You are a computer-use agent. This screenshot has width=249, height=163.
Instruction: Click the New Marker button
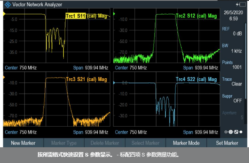pyautogui.click(x=23, y=143)
